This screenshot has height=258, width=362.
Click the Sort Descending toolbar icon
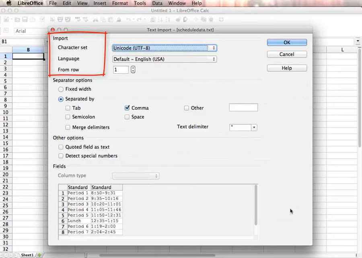[168, 20]
